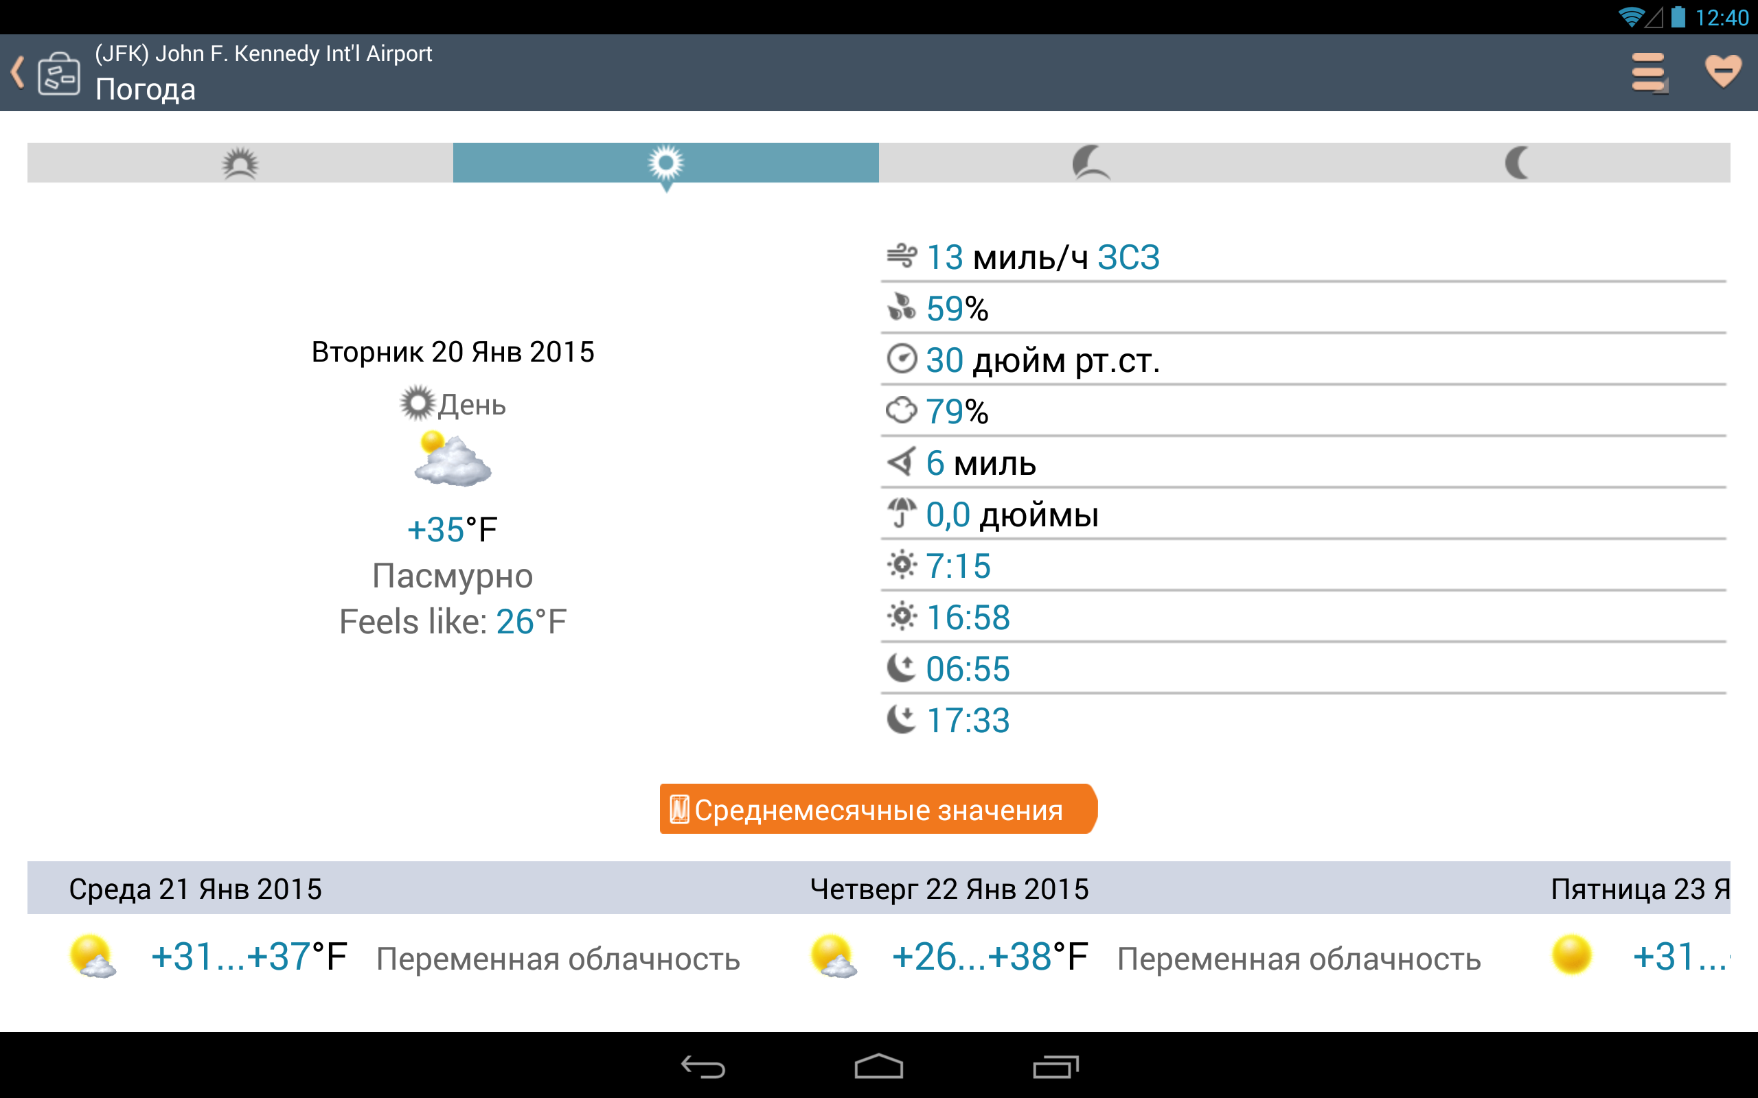Switch to the evening moon tab
Image resolution: width=1758 pixels, height=1098 pixels.
1091,163
